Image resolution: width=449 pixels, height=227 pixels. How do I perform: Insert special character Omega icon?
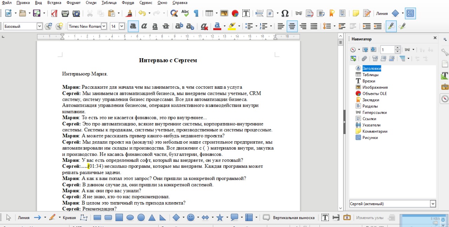285,13
